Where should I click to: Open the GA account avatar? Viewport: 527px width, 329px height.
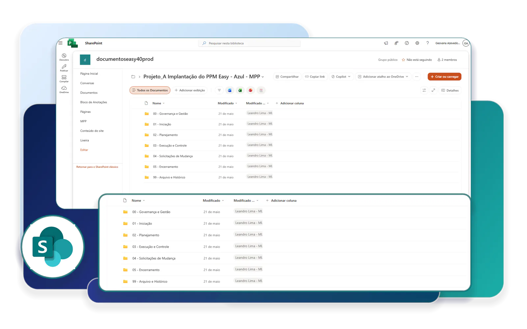(466, 43)
